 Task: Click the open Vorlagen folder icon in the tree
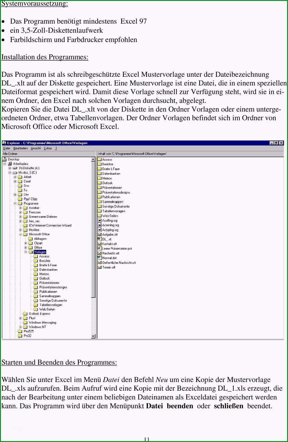click(x=31, y=252)
